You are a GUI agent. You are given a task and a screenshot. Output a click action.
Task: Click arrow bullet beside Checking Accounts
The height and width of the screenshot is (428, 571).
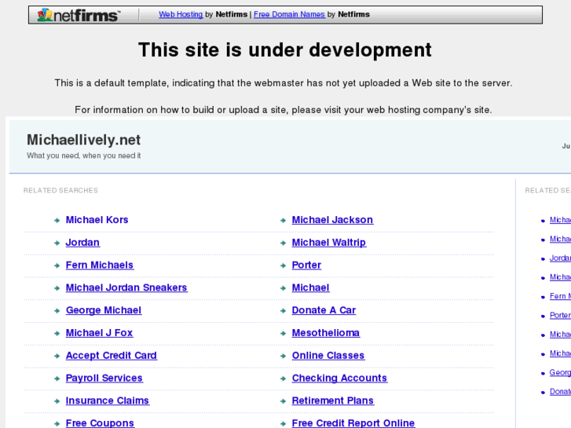[283, 378]
